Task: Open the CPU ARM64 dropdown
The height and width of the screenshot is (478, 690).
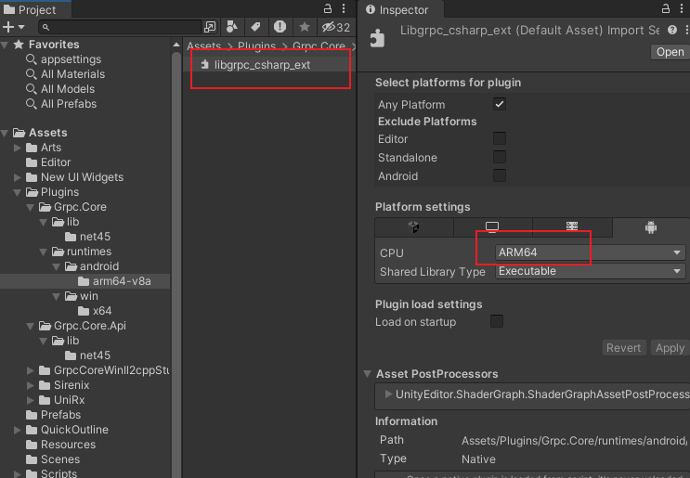Action: click(x=590, y=252)
